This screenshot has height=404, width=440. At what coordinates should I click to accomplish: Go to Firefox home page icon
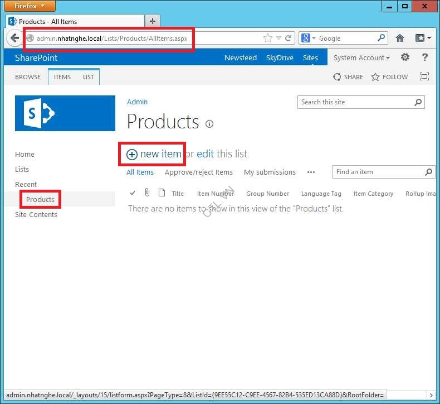pyautogui.click(x=399, y=39)
